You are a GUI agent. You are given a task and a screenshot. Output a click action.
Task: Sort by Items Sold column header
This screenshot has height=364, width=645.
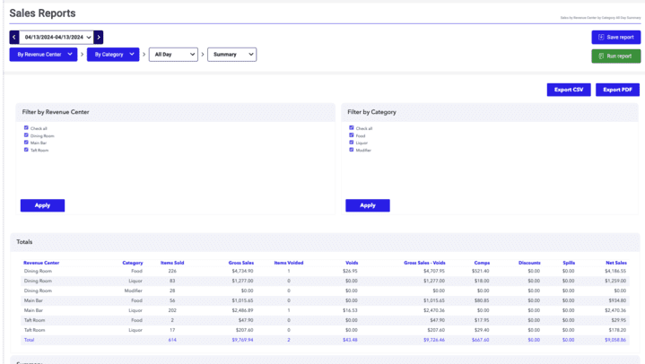click(172, 263)
